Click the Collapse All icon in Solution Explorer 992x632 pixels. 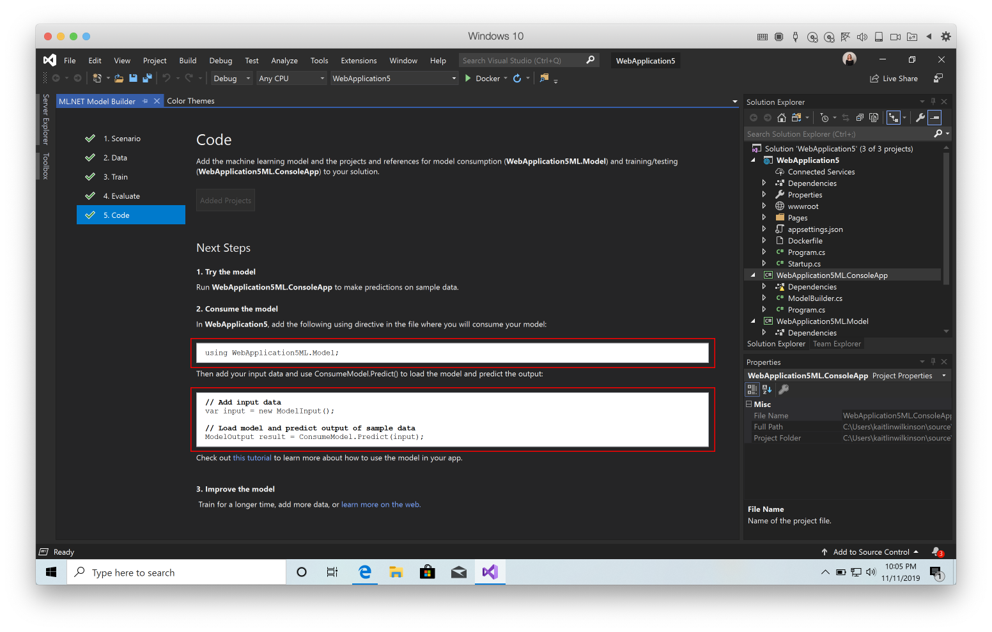pos(860,118)
